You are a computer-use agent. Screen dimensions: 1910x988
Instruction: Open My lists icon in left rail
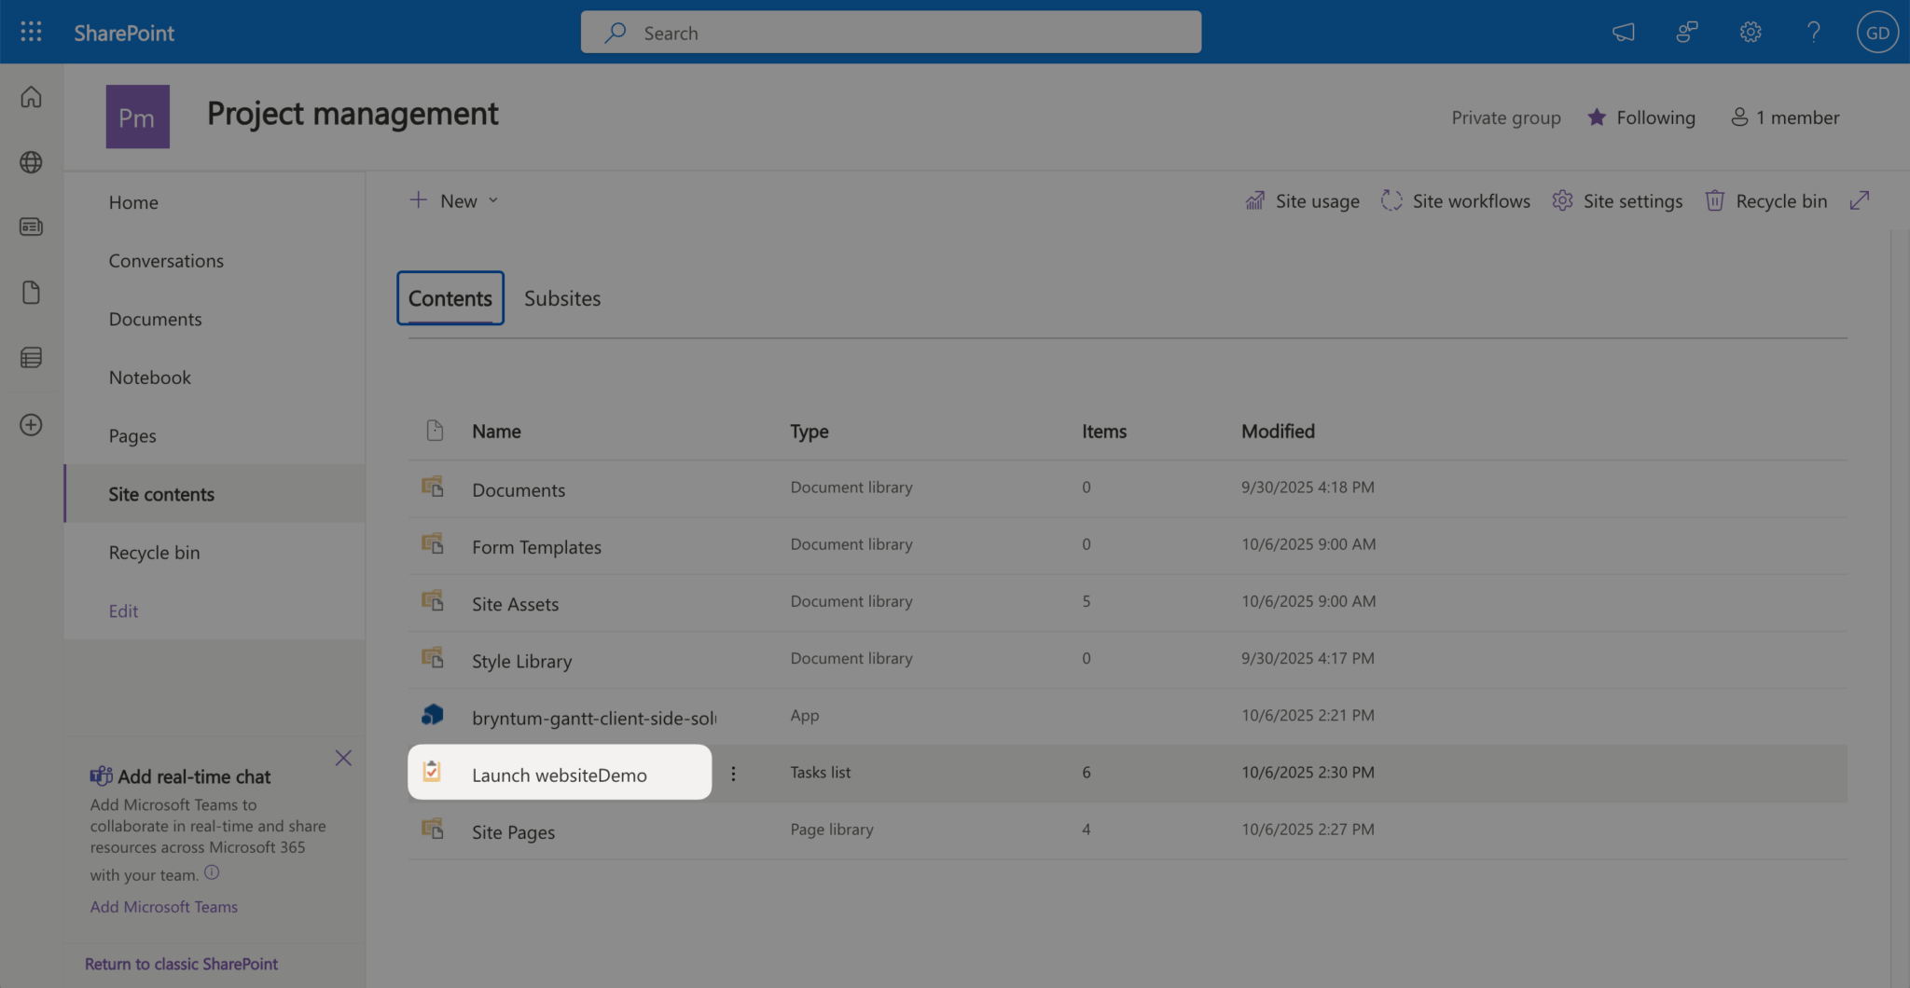[x=31, y=358]
